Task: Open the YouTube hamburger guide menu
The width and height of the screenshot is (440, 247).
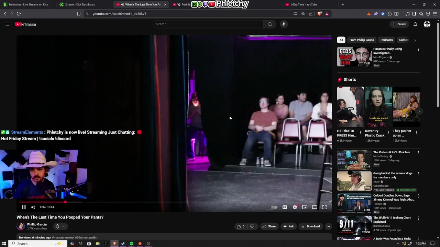Action: [x=7, y=24]
